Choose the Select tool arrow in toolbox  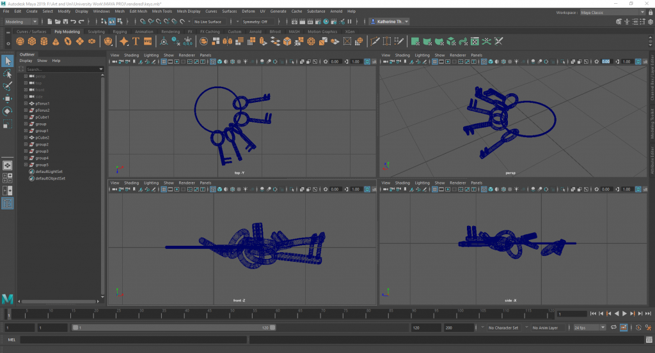pos(8,61)
